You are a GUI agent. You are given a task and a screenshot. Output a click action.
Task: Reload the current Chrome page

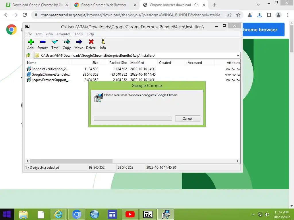pyautogui.click(x=25, y=15)
